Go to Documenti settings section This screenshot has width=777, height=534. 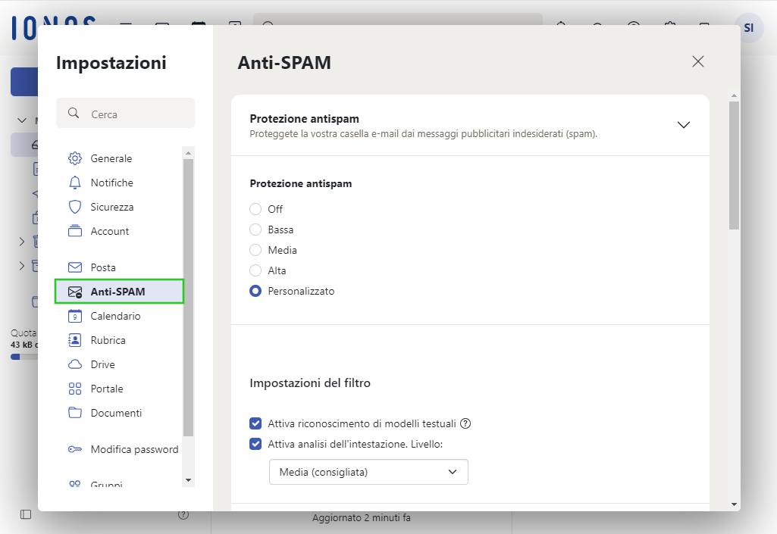pos(116,413)
